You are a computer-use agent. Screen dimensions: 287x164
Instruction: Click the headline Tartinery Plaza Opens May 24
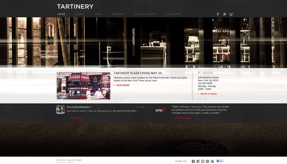pyautogui.click(x=138, y=73)
